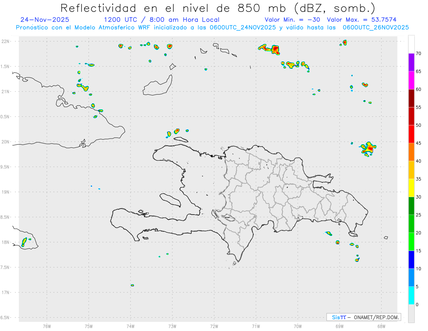The image size is (428, 331).
Task: Click the '70W' longitude label
Action: (298, 326)
